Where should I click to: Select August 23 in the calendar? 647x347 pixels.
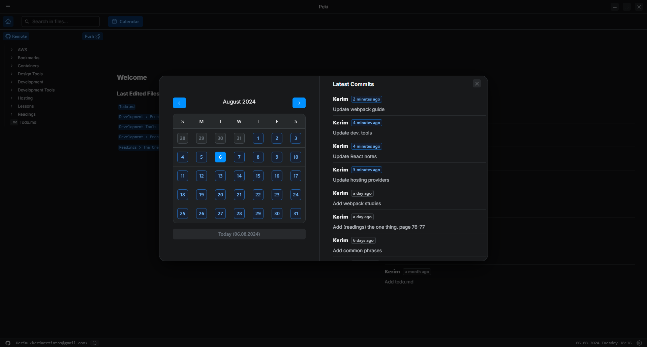coord(277,195)
